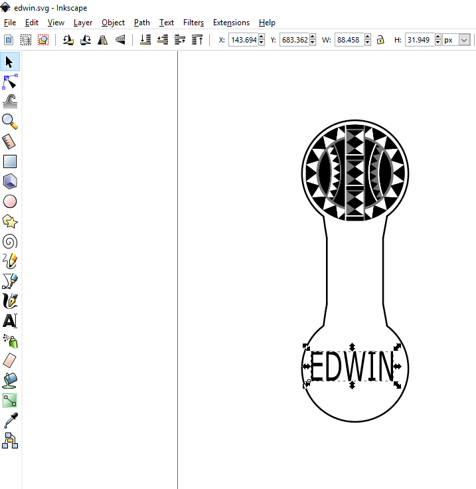Raise selection to top
The width and height of the screenshot is (476, 489).
(x=197, y=40)
